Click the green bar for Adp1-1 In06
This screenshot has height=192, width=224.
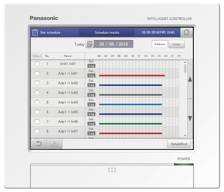point(131,124)
